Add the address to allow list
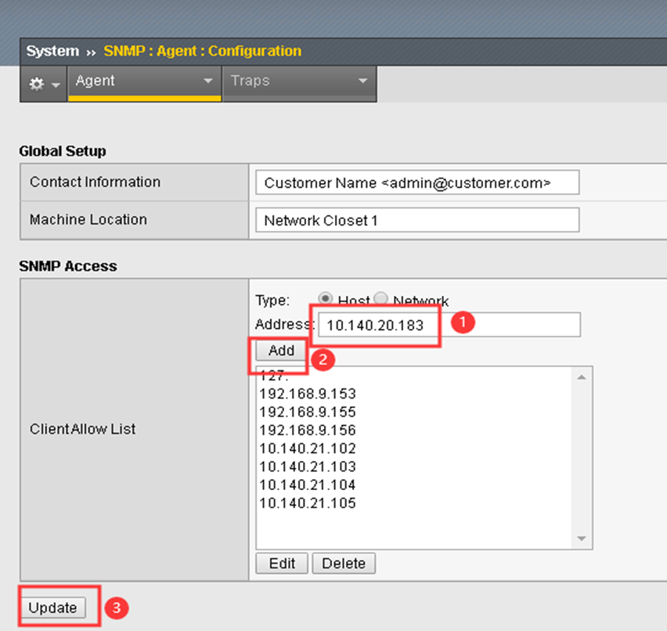The image size is (667, 631). point(281,350)
